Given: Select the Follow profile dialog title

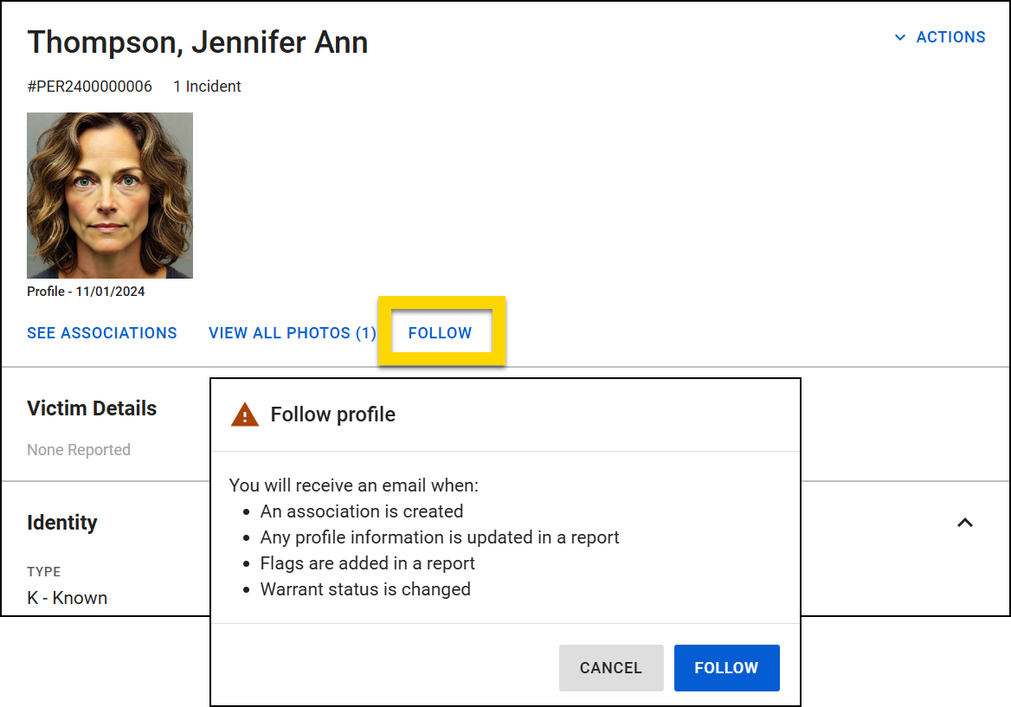Looking at the screenshot, I should (333, 414).
